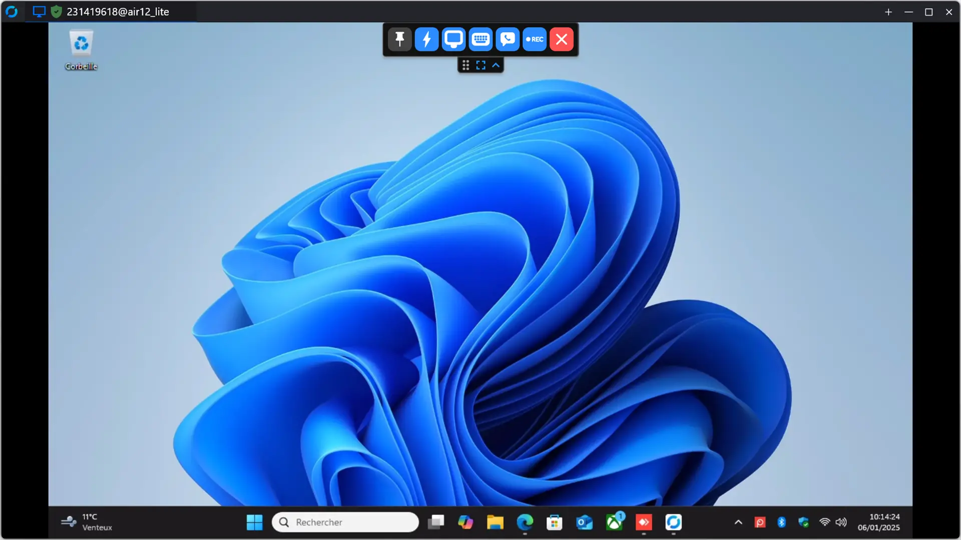Open Wi-Fi network quick settings
Image resolution: width=961 pixels, height=540 pixels.
[824, 522]
